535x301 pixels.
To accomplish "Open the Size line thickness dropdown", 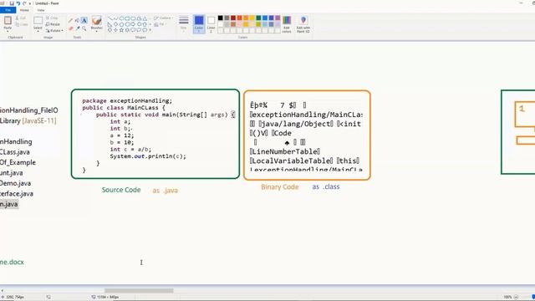I will click(184, 24).
